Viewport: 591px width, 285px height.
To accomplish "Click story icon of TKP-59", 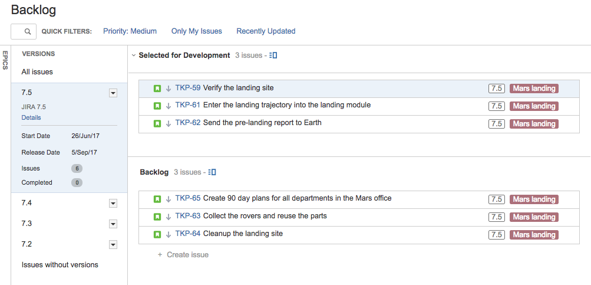I will pyautogui.click(x=157, y=89).
